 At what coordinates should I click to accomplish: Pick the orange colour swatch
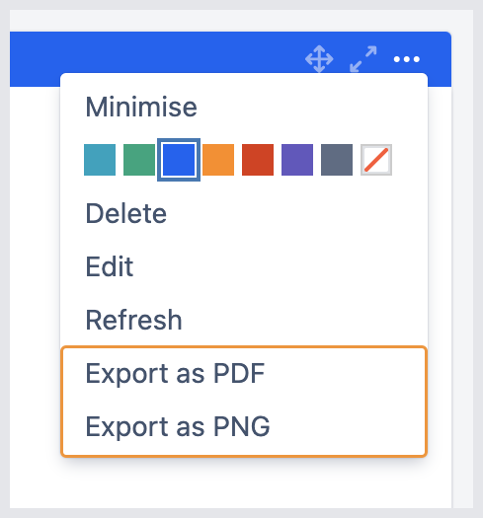coord(218,160)
